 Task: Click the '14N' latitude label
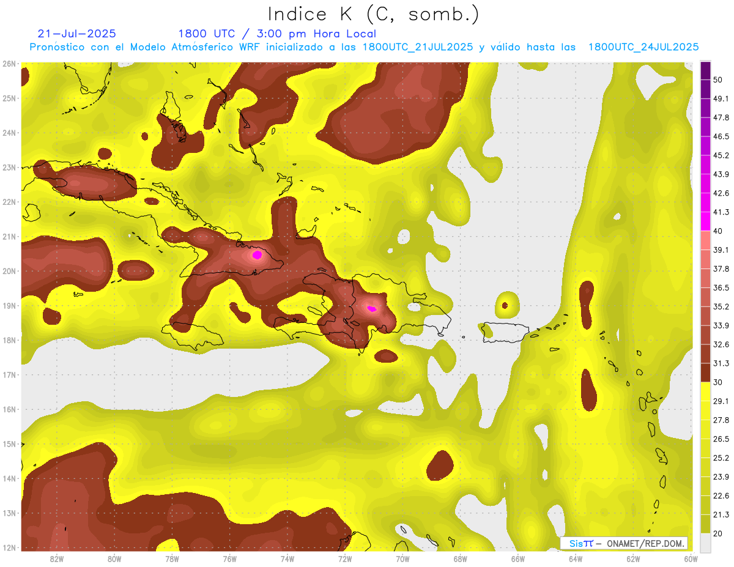pos(9,478)
